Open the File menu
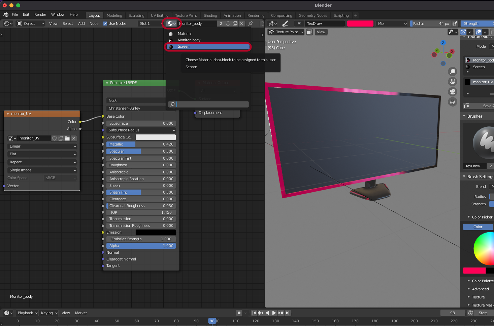494x326 pixels. coord(15,14)
